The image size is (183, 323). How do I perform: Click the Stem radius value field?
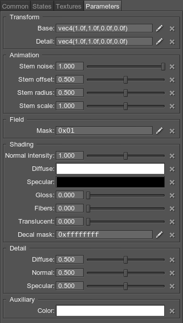click(x=69, y=93)
